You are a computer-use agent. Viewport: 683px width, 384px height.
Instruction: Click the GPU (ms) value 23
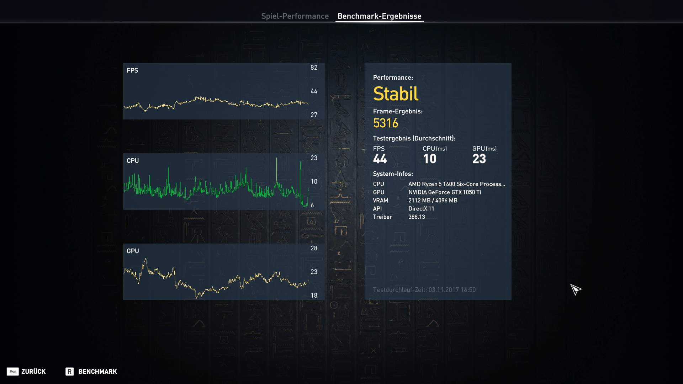click(x=479, y=159)
